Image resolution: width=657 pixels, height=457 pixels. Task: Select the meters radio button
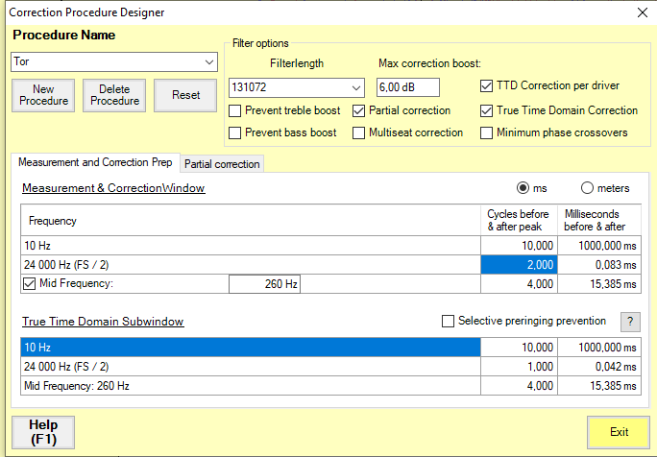(x=588, y=188)
